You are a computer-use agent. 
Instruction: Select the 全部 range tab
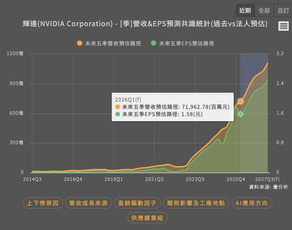tap(264, 11)
